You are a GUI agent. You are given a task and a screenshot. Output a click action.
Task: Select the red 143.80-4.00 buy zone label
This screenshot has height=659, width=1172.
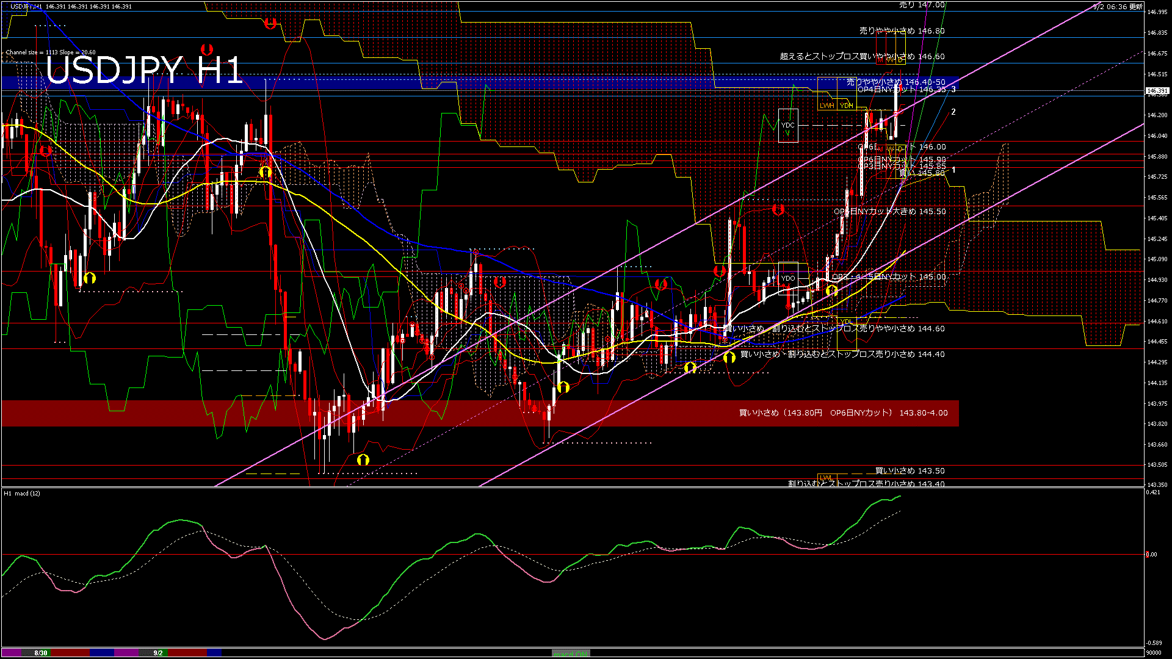point(843,413)
